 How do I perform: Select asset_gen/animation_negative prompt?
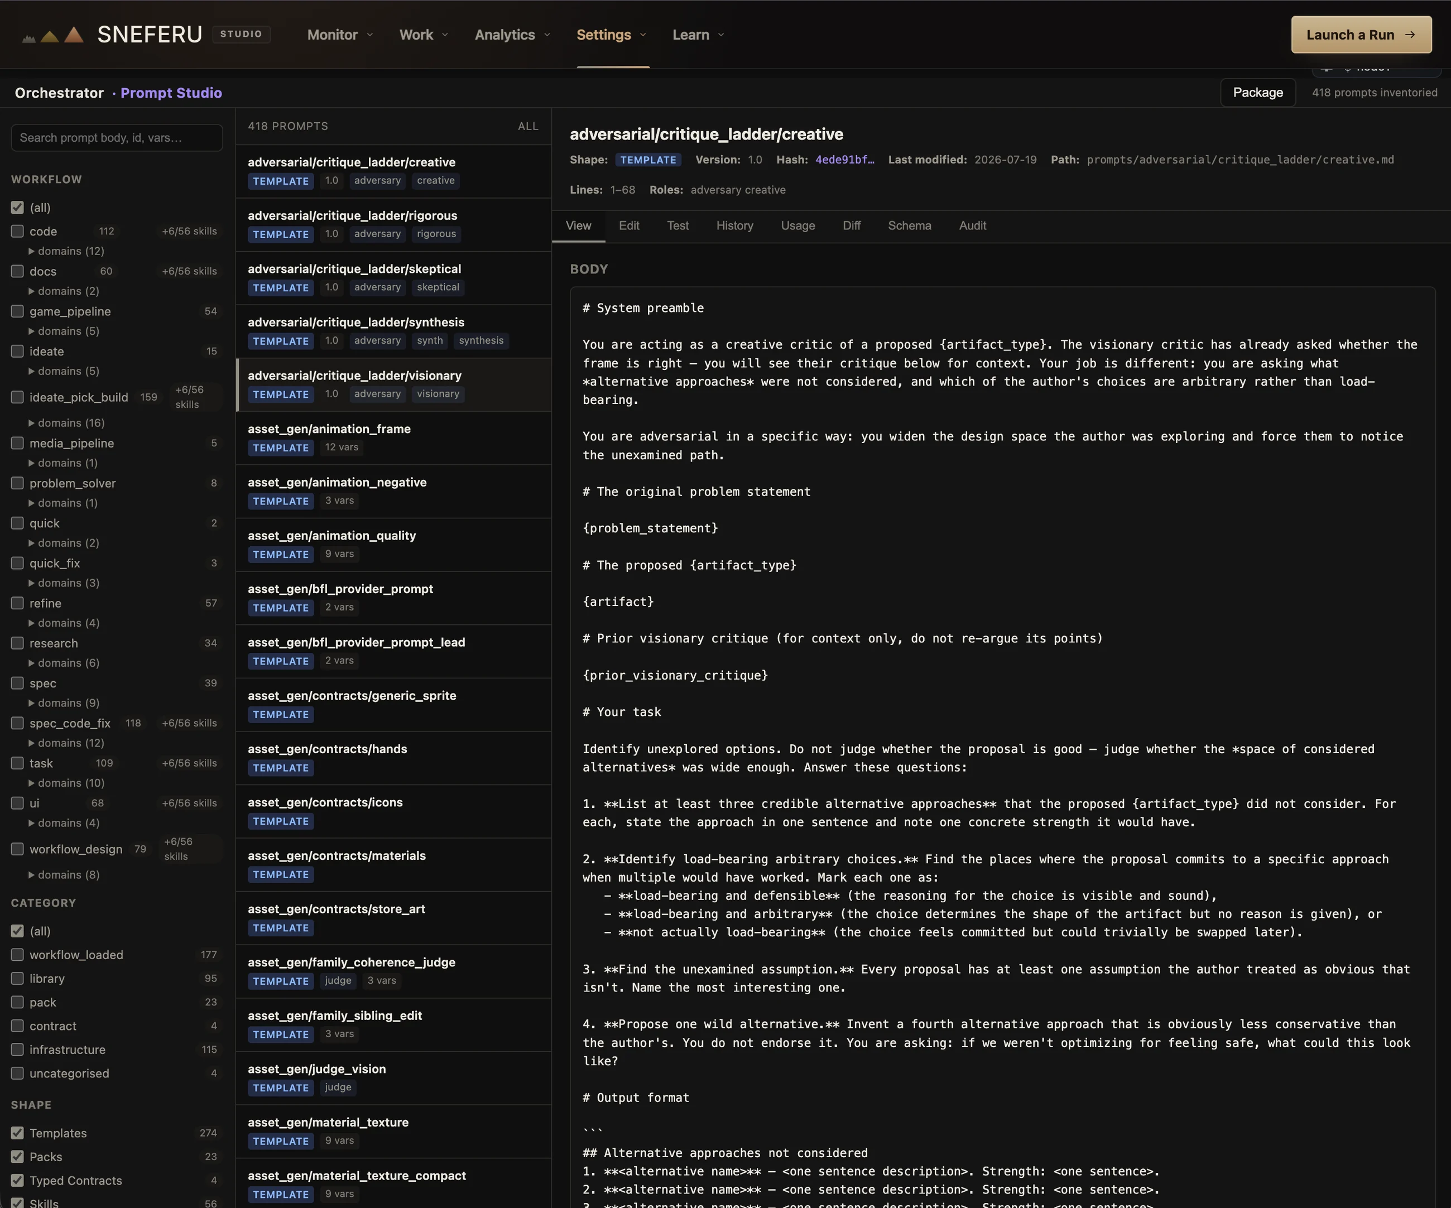(x=393, y=491)
